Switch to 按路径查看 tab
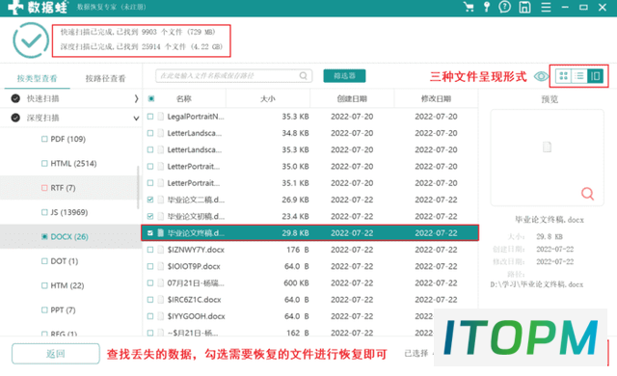 tap(105, 78)
